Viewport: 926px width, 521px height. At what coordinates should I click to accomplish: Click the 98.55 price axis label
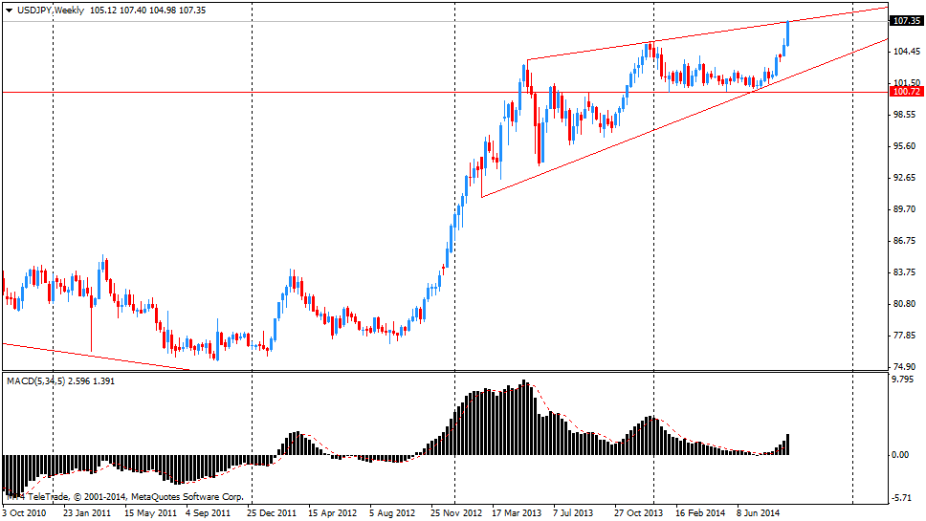click(x=906, y=115)
